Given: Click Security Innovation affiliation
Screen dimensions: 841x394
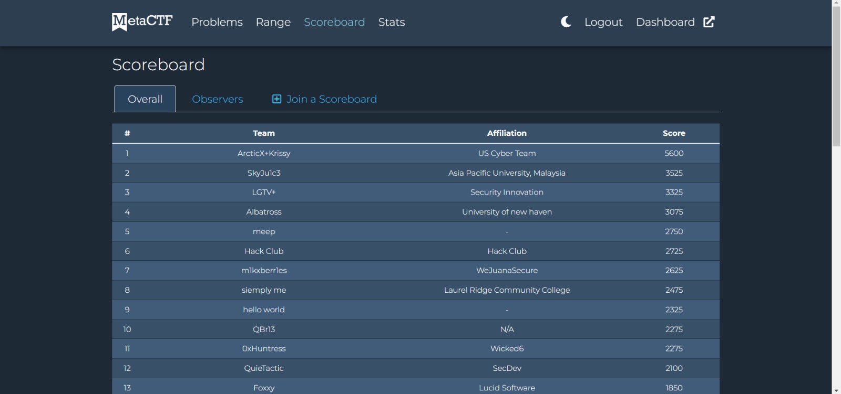Looking at the screenshot, I should tap(507, 192).
